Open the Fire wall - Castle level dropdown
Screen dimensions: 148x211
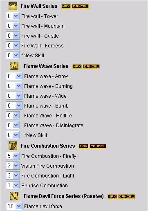pos(13,36)
